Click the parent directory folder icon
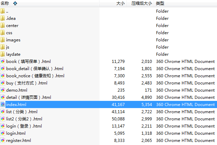 click(x=2, y=11)
